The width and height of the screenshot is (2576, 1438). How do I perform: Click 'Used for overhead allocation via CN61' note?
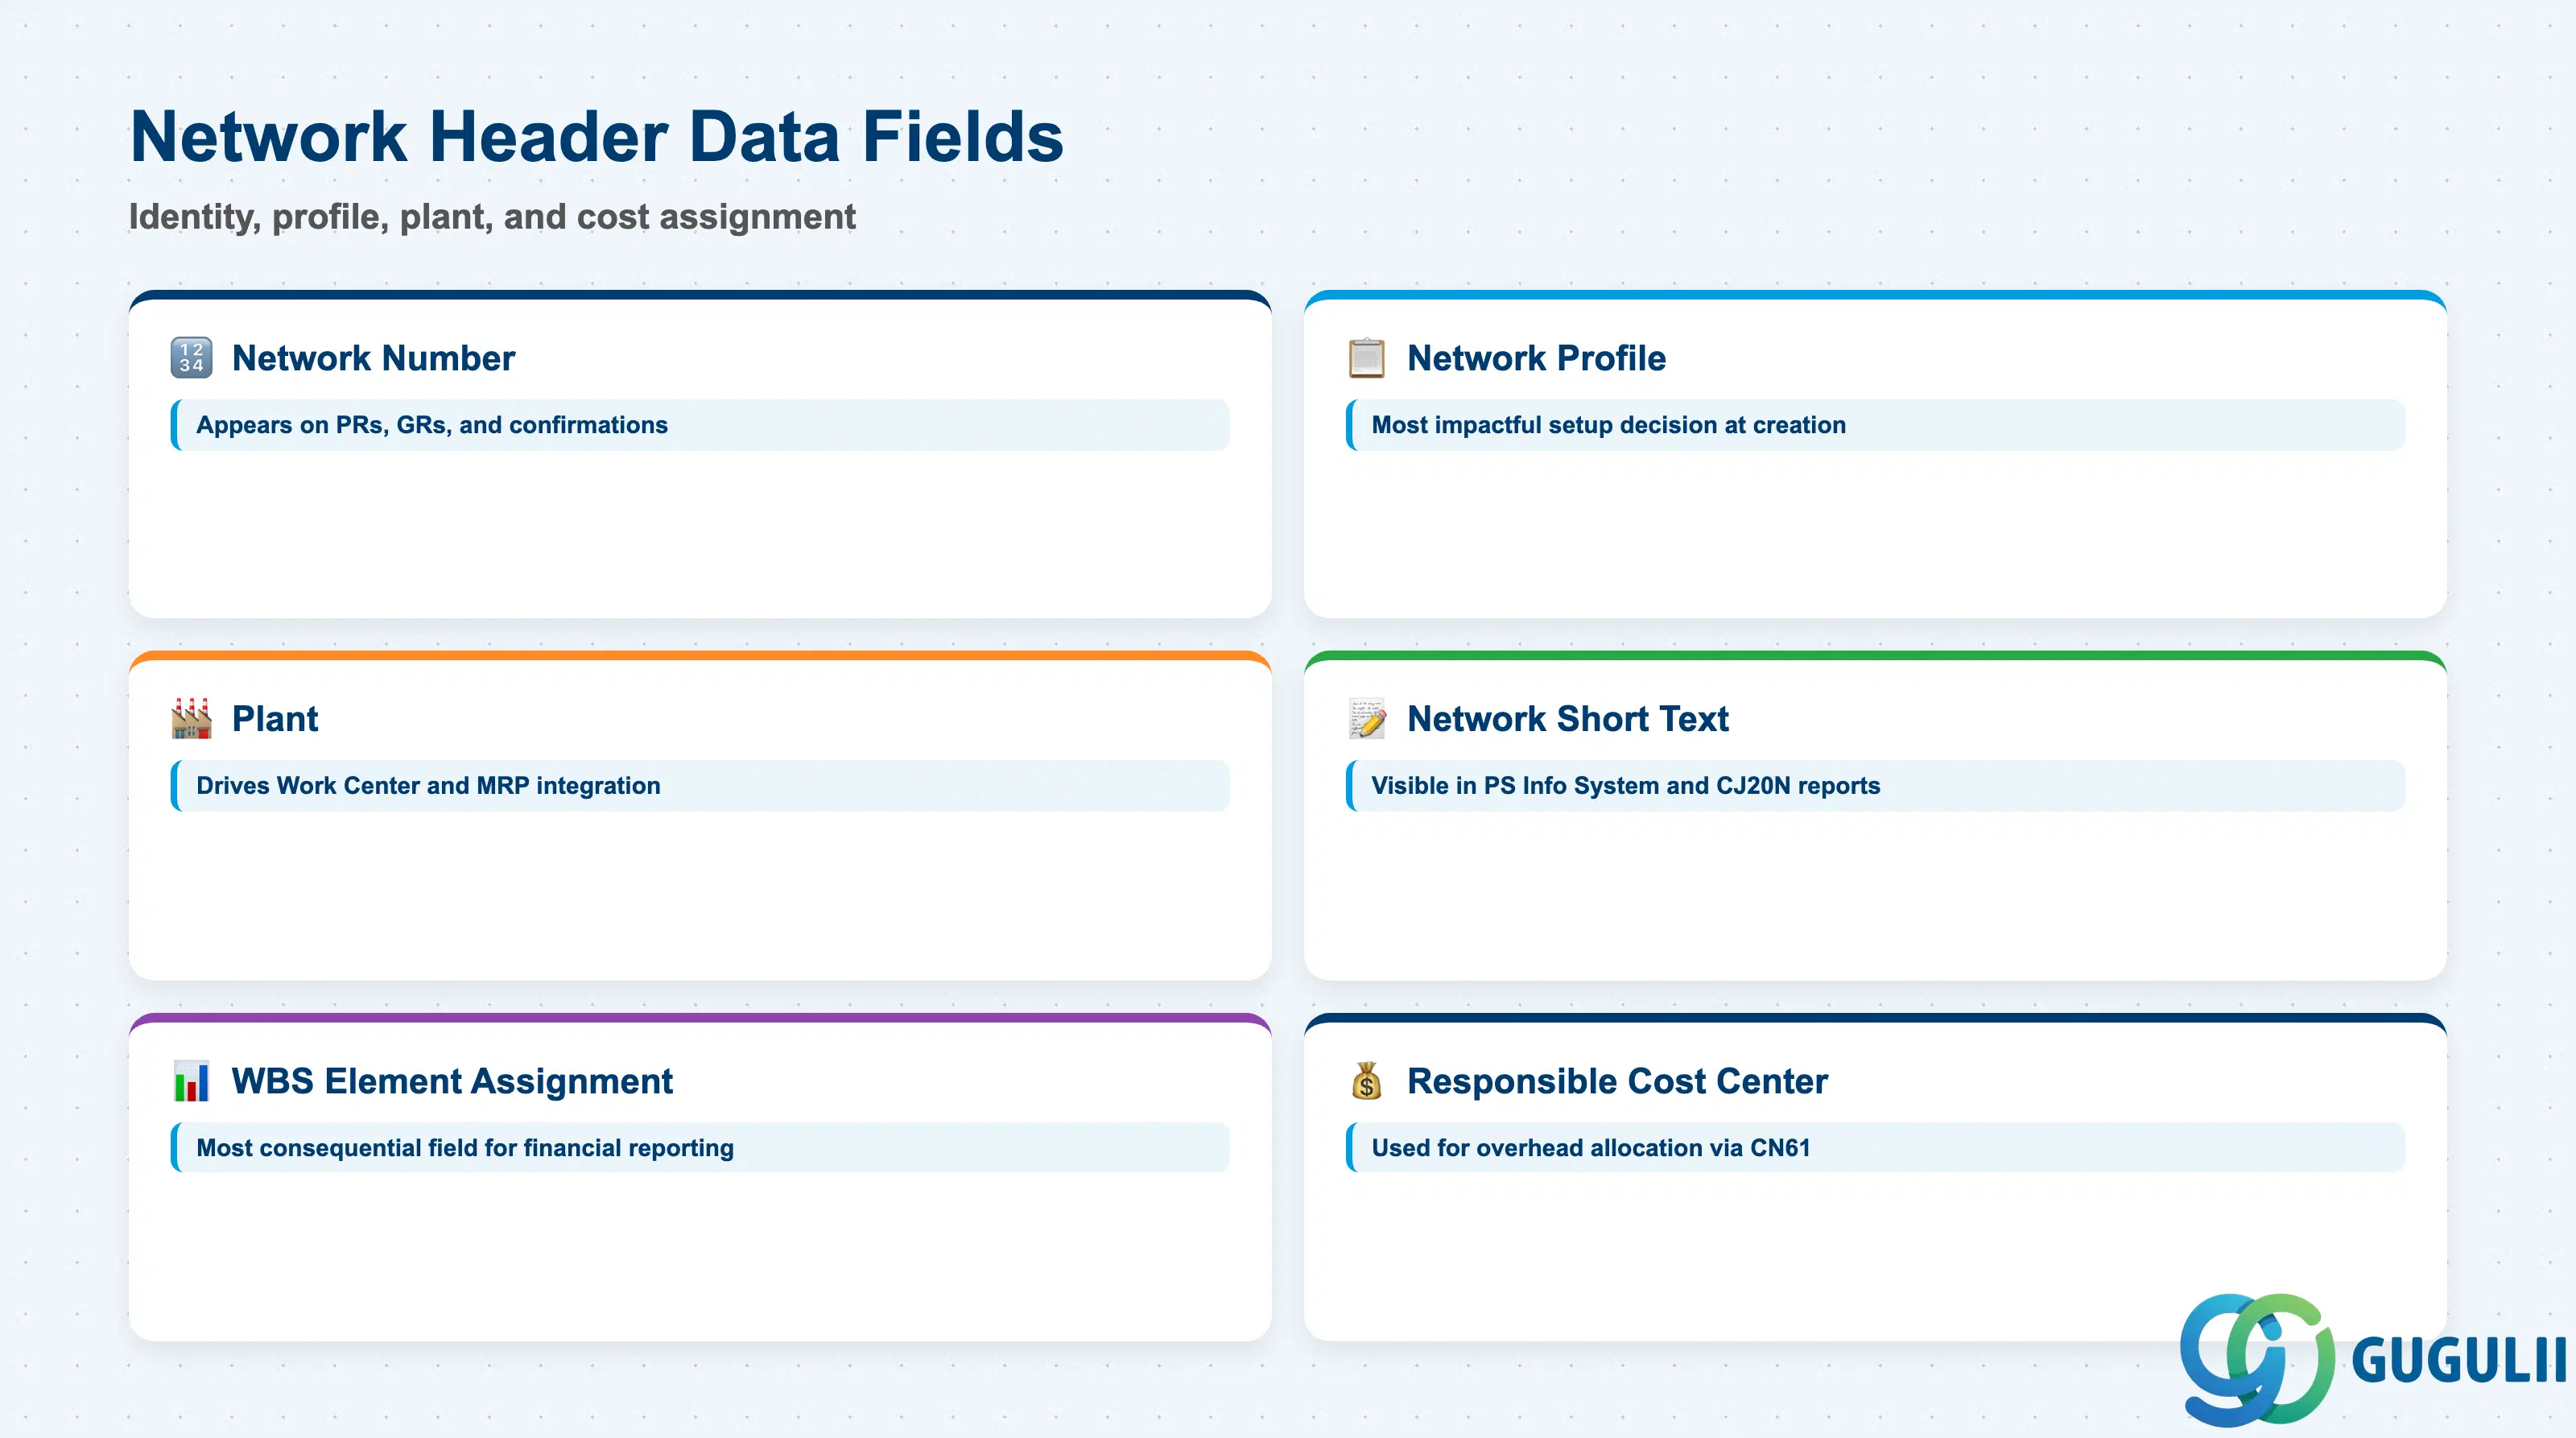tap(1875, 1147)
